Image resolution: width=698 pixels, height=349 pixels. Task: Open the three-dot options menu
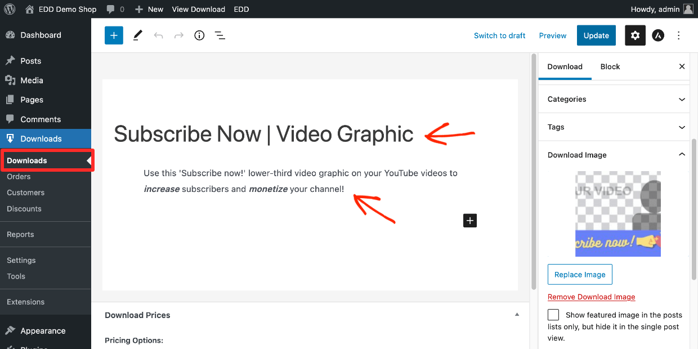tap(679, 35)
